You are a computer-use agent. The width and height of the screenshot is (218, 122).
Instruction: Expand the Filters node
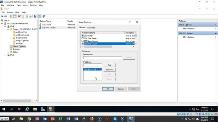pos(8,52)
